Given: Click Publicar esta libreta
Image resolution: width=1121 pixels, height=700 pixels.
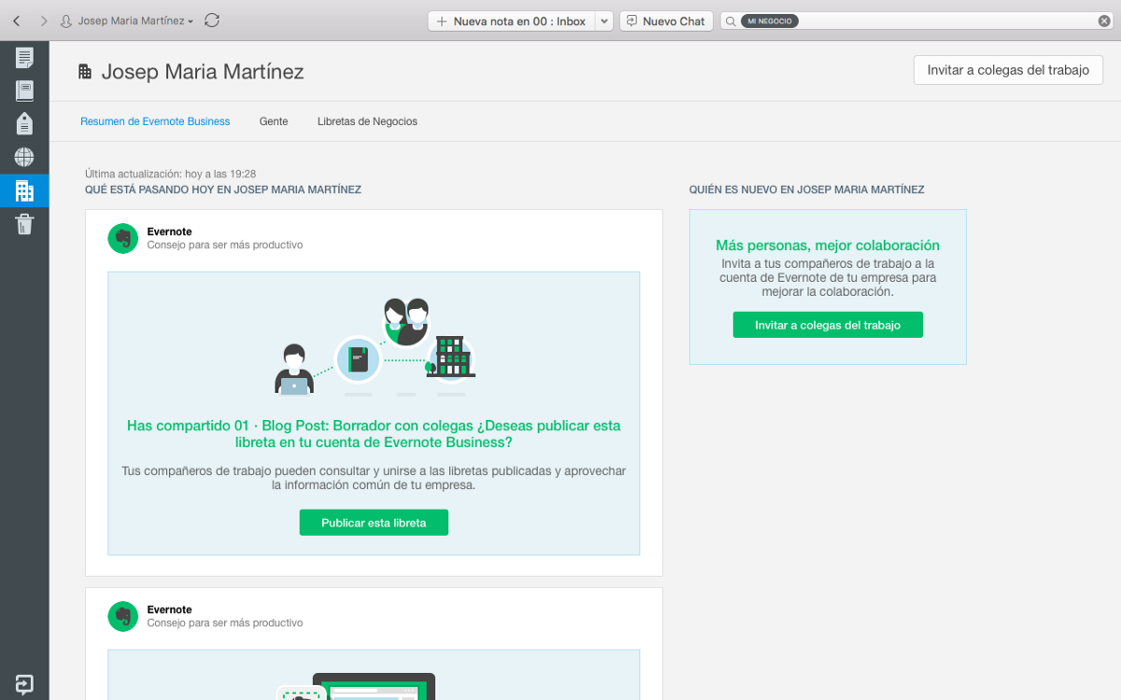Looking at the screenshot, I should pos(374,523).
